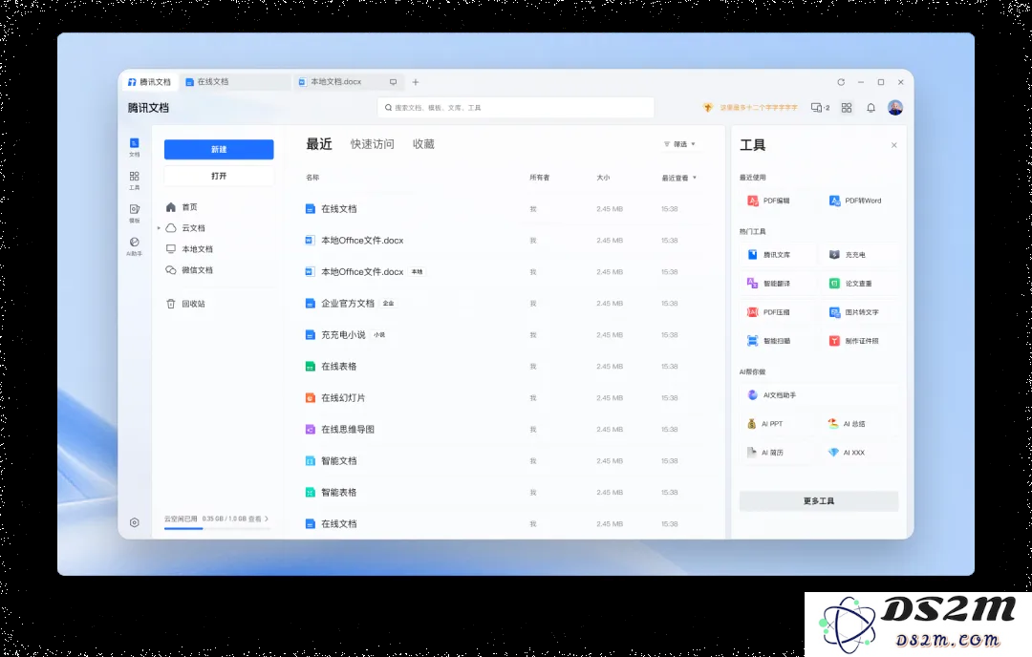The image size is (1032, 657).
Task: Open the 充充电 tool
Action: 859,255
